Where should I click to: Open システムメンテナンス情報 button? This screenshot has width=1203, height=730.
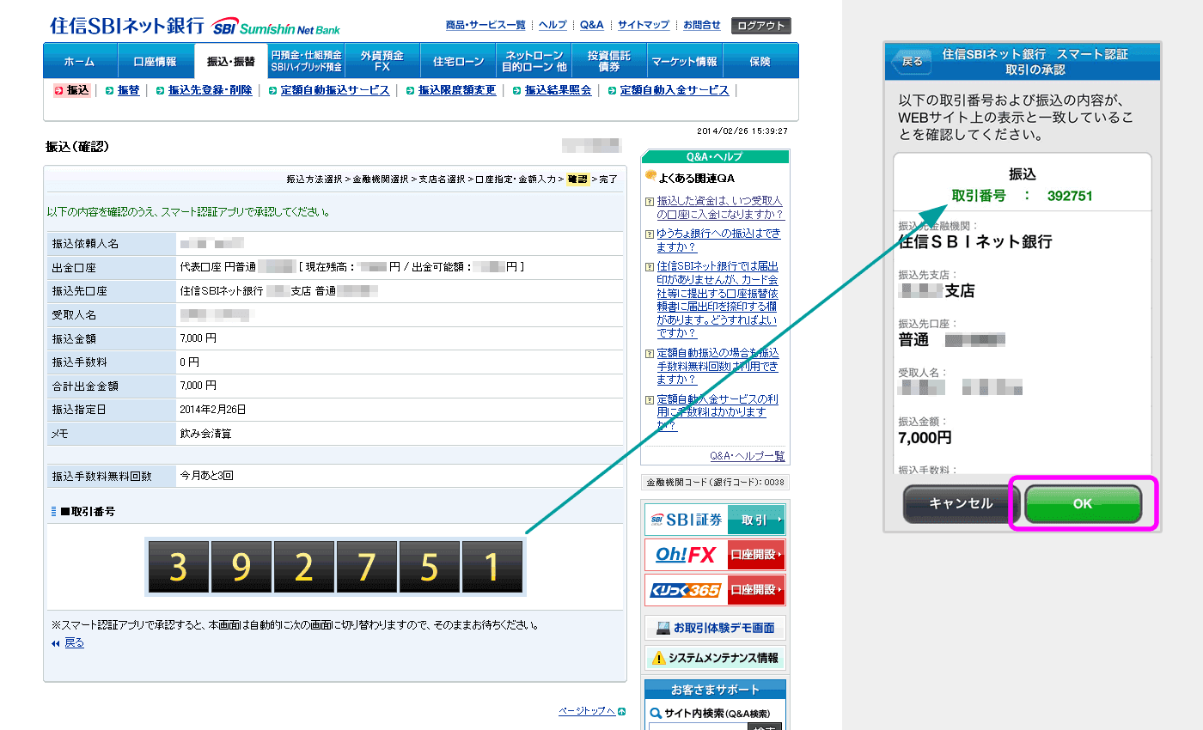click(x=715, y=658)
